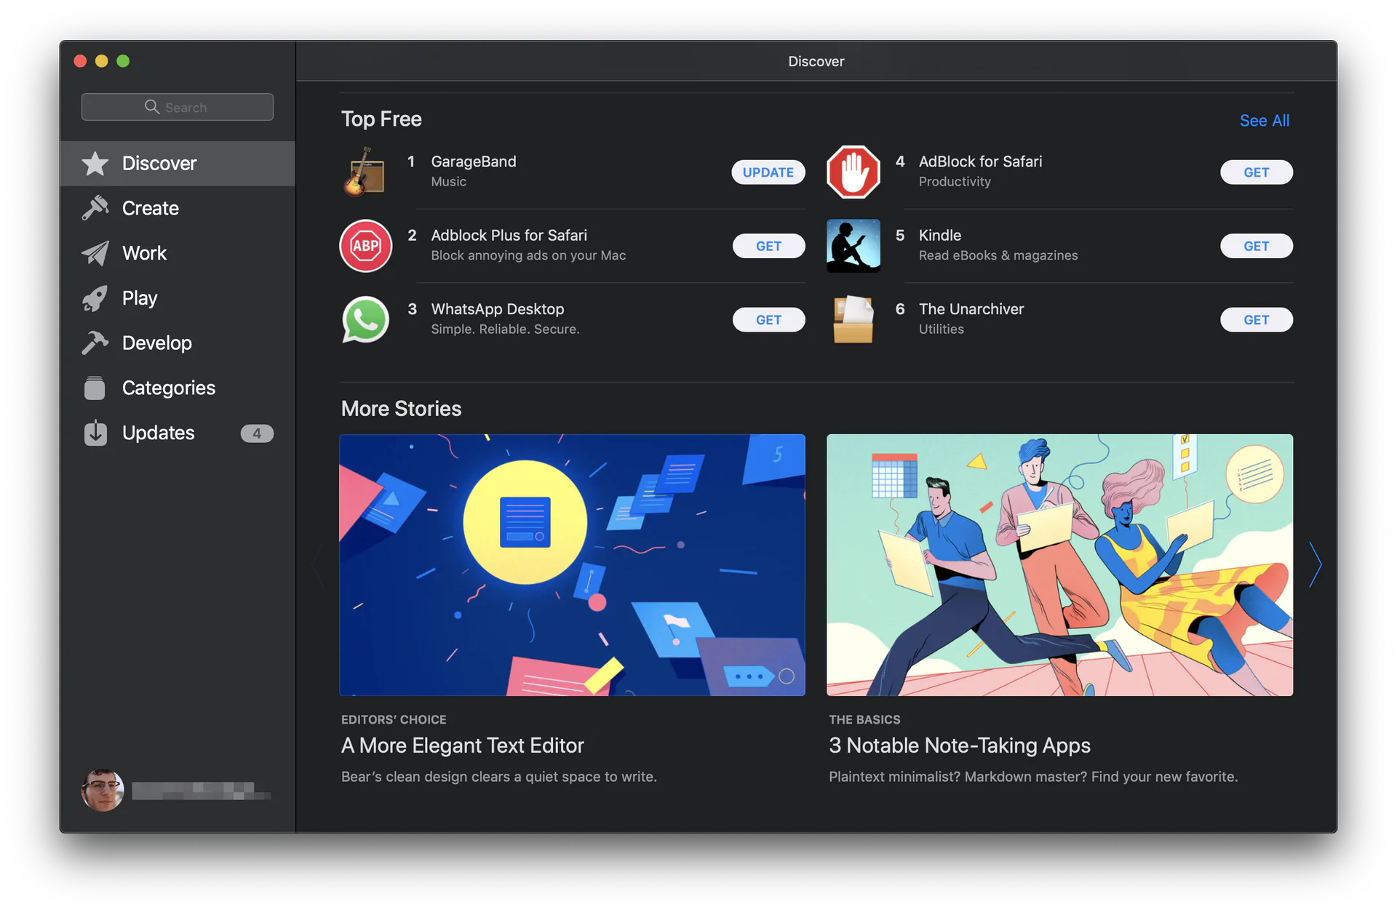The width and height of the screenshot is (1397, 912).
Task: Click GET button for Kindle
Action: 1256,246
